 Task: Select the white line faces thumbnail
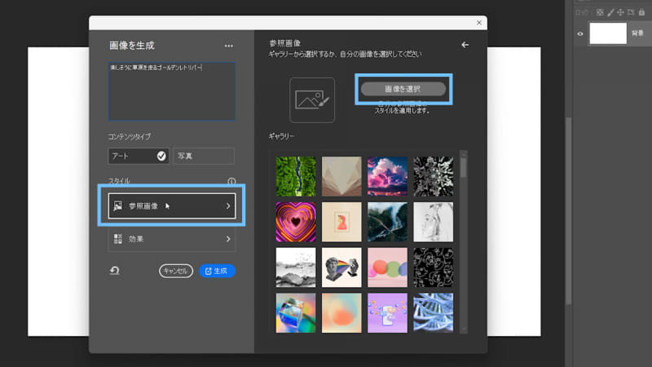[434, 268]
